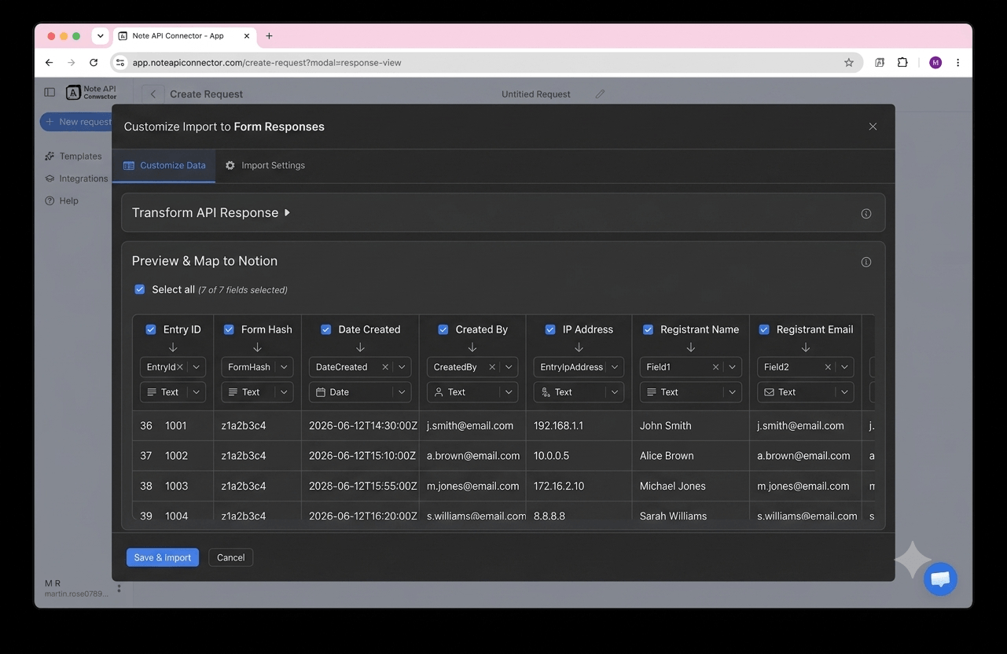Clear the Field2 mapping
Viewport: 1007px width, 654px height.
coord(828,367)
